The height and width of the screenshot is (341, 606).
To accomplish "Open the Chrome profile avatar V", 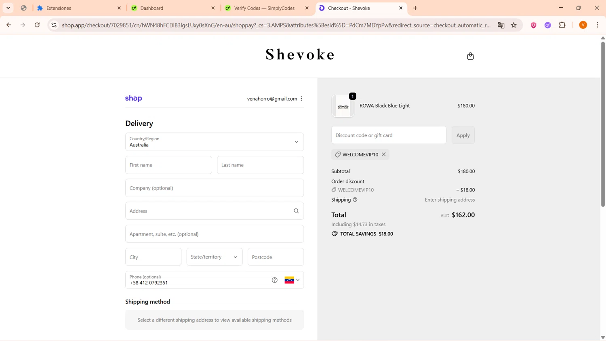I will coord(583,25).
